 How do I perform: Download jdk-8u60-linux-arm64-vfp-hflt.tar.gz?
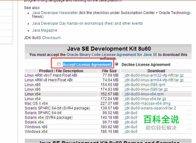click(154, 80)
